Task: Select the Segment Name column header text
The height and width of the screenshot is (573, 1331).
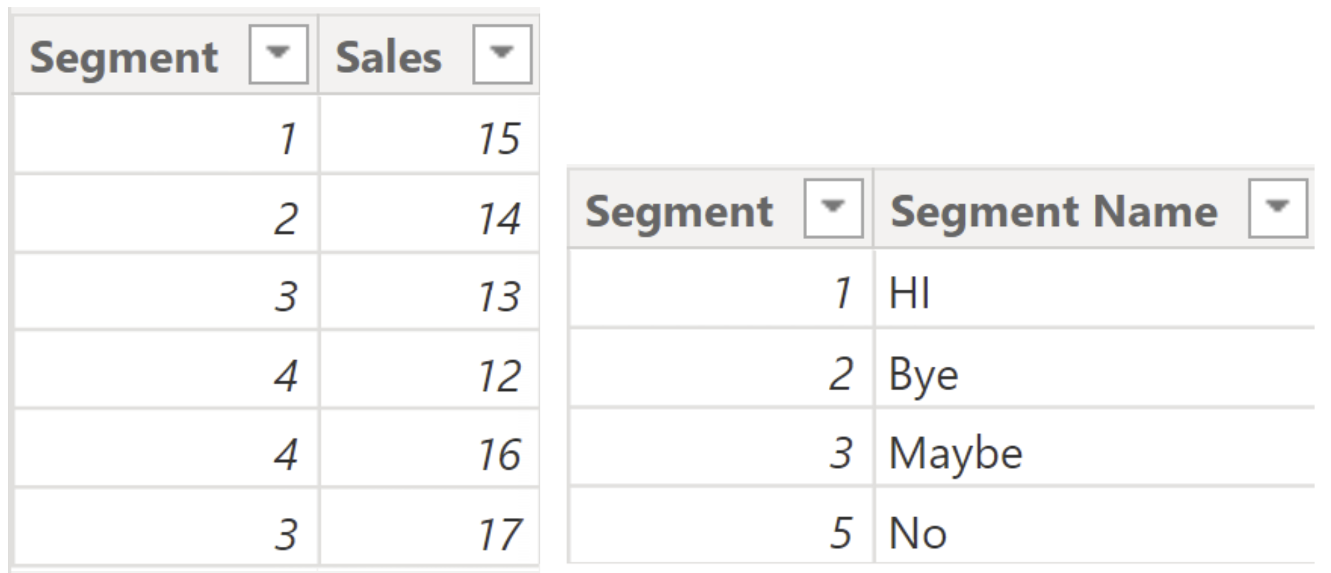Action: 1054,212
